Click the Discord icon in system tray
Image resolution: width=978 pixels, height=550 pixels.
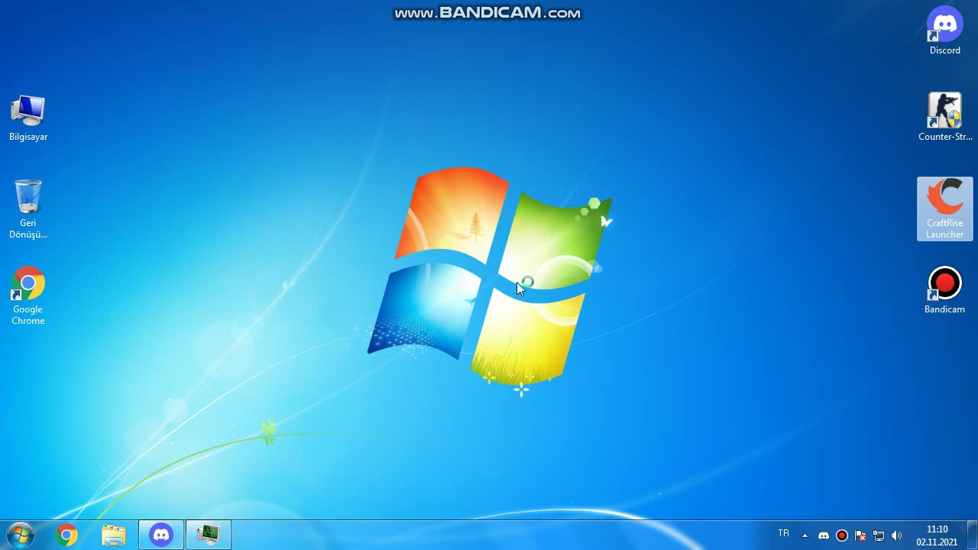point(824,535)
